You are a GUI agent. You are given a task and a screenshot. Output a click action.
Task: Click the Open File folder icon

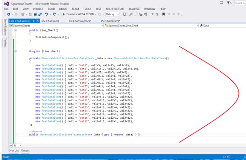(x=30, y=14)
